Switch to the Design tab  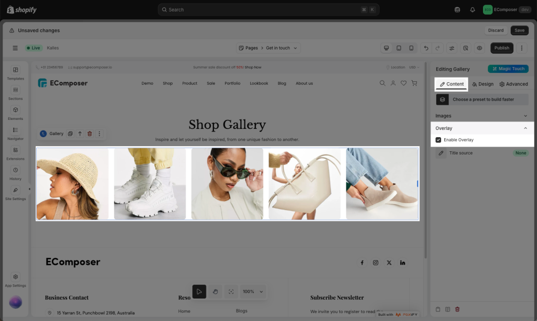coord(482,84)
